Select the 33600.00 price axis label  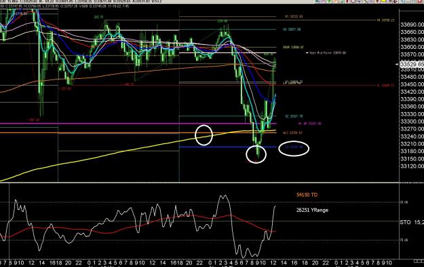point(412,47)
